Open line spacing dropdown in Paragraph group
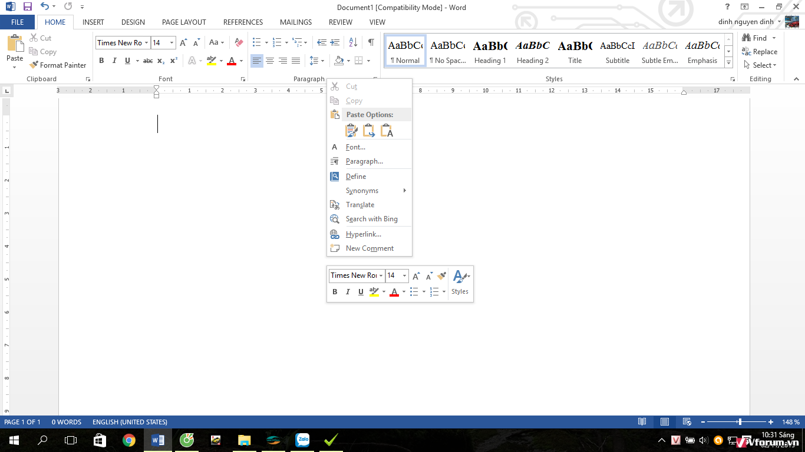This screenshot has height=452, width=805. (322, 61)
